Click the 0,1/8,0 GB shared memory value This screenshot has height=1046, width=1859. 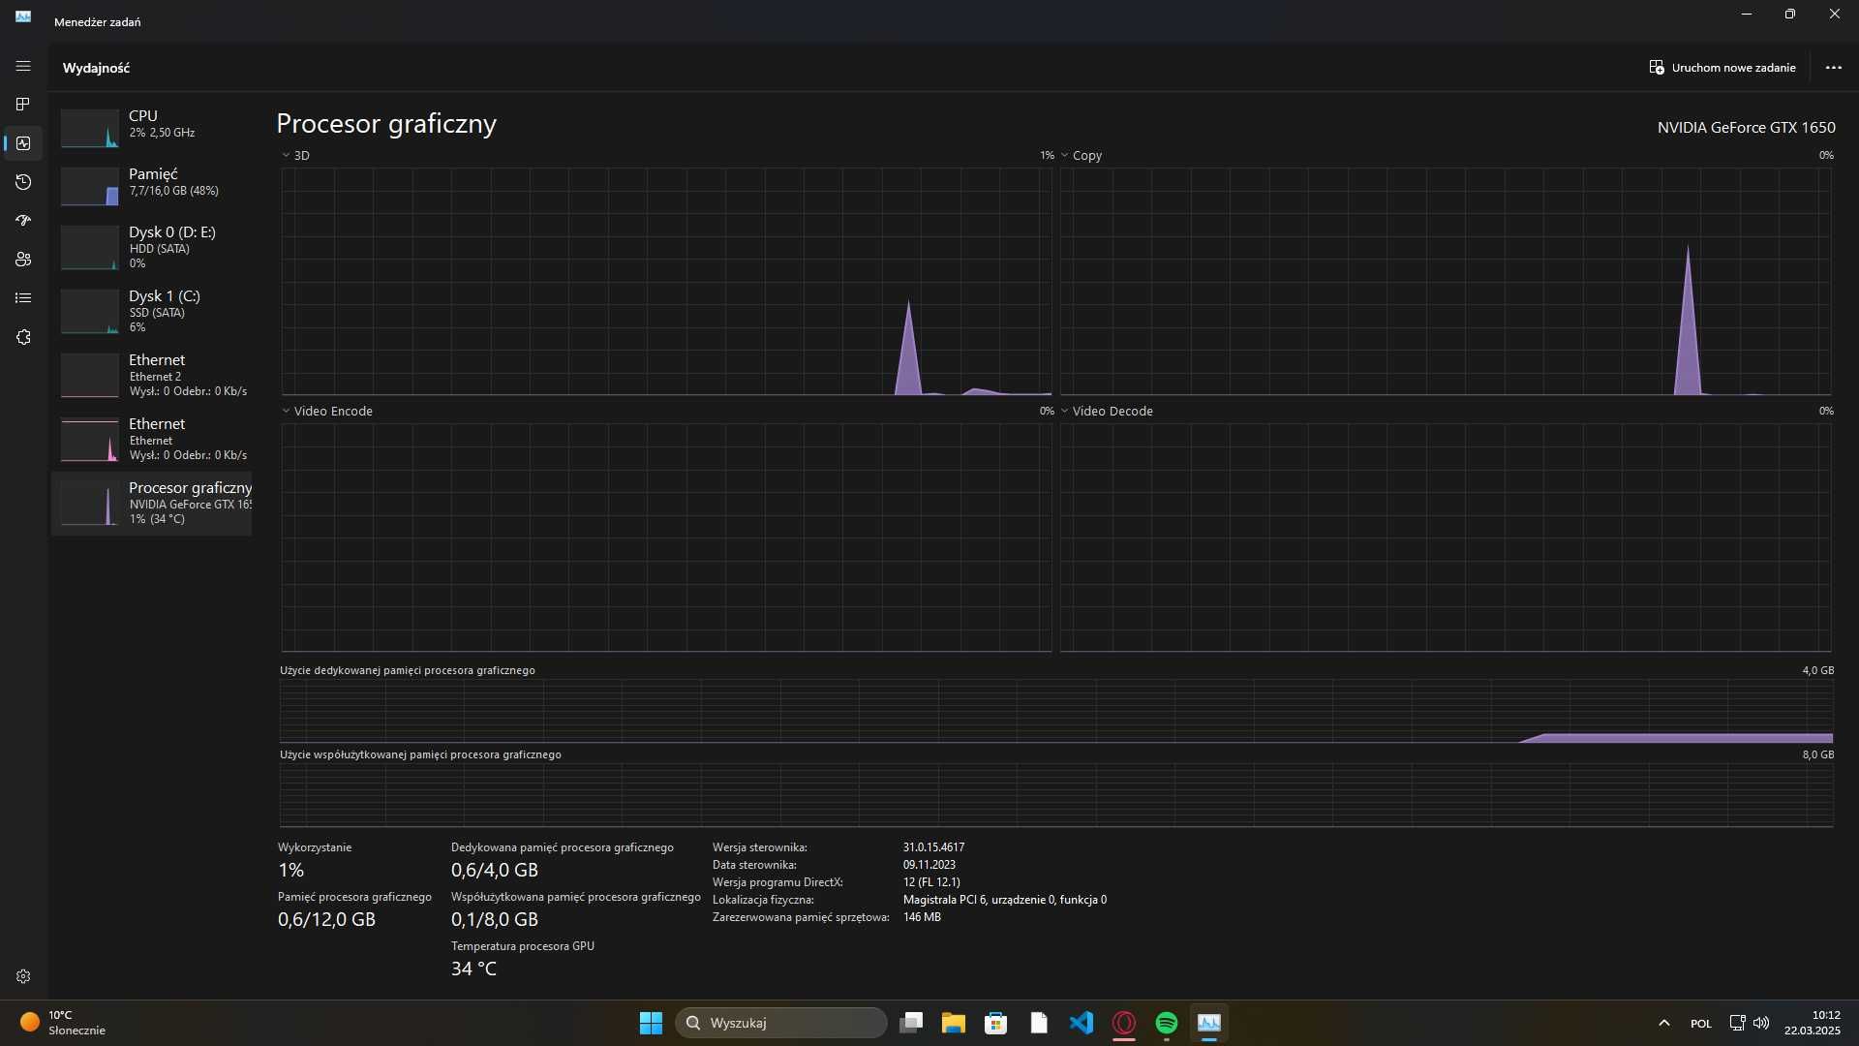point(495,919)
